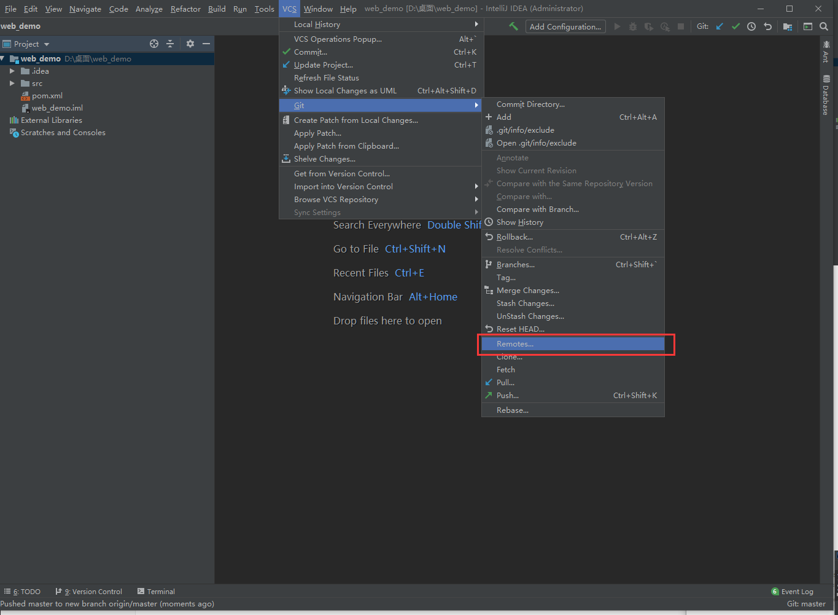Viewport: 838px width, 615px height.
Task: Select Reset HEAD... item
Action: pyautogui.click(x=573, y=329)
